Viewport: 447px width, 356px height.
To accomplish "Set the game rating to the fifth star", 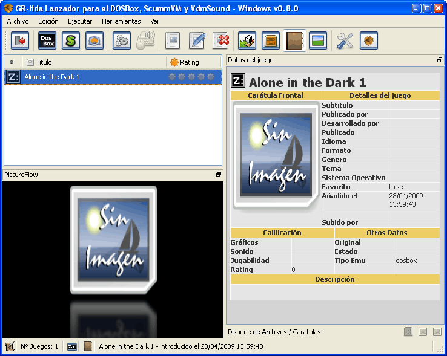I will pyautogui.click(x=211, y=77).
